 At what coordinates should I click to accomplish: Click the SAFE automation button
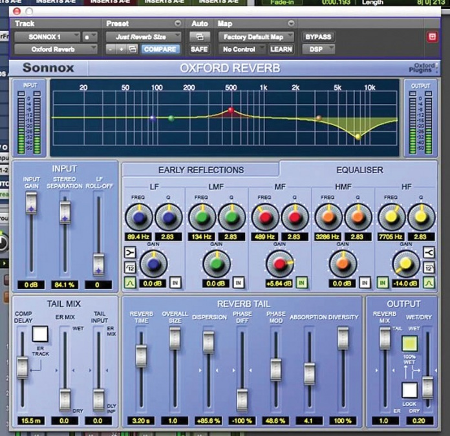199,49
